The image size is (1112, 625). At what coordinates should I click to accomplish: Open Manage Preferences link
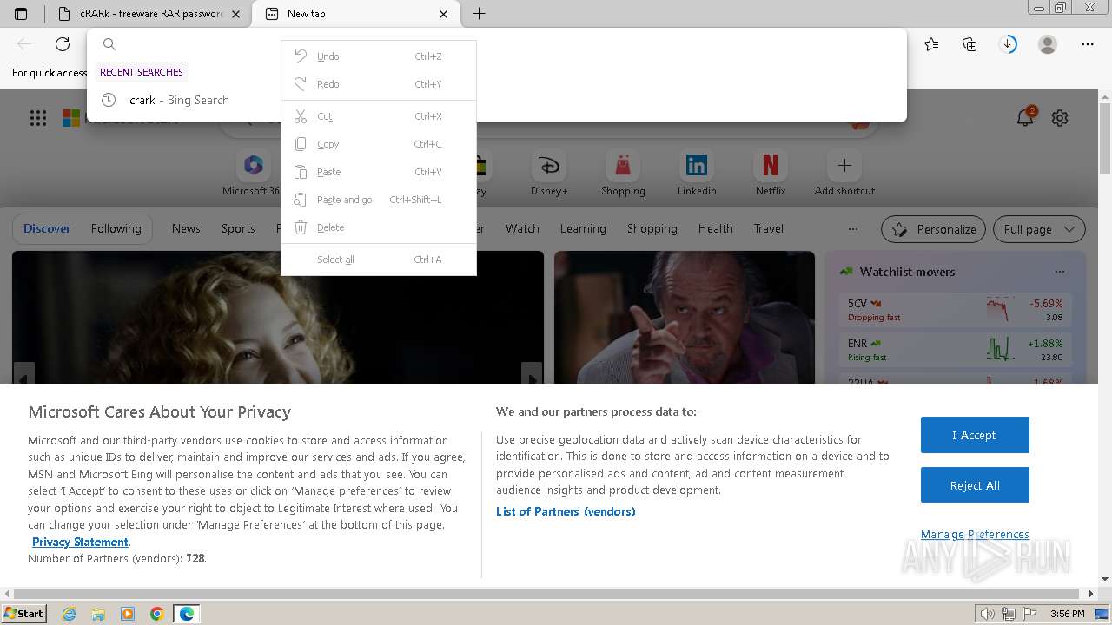tap(975, 534)
